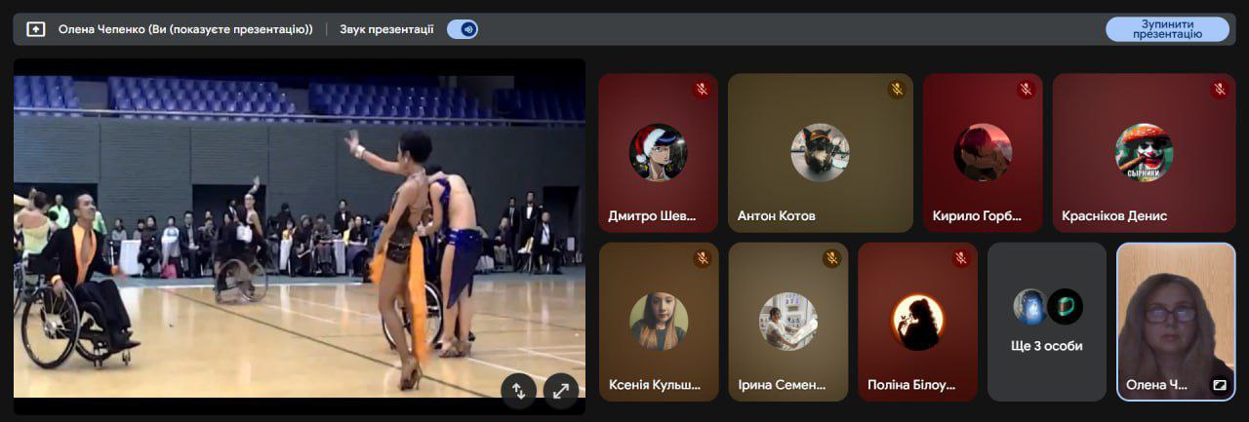Image resolution: width=1249 pixels, height=422 pixels.
Task: Expand shared video to fullscreen
Action: tap(561, 391)
